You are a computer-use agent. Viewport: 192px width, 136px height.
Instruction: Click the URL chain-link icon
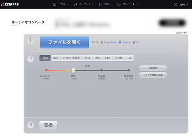134,42
